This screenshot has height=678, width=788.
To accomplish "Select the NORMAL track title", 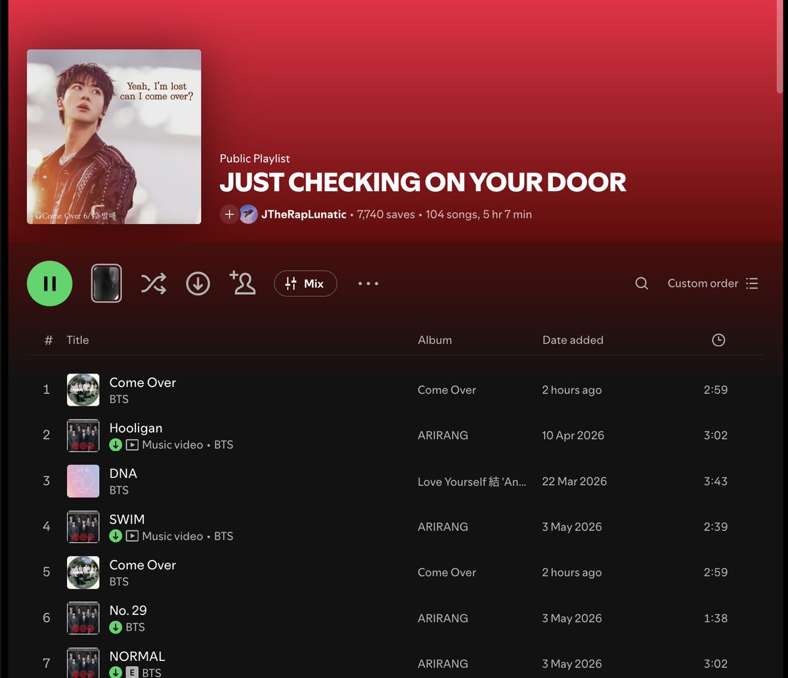I will pyautogui.click(x=137, y=656).
